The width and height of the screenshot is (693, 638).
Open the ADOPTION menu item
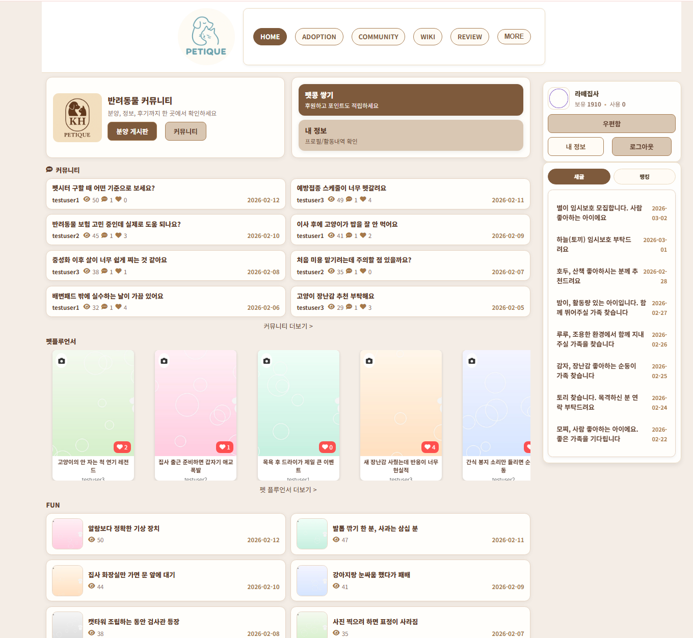[319, 37]
